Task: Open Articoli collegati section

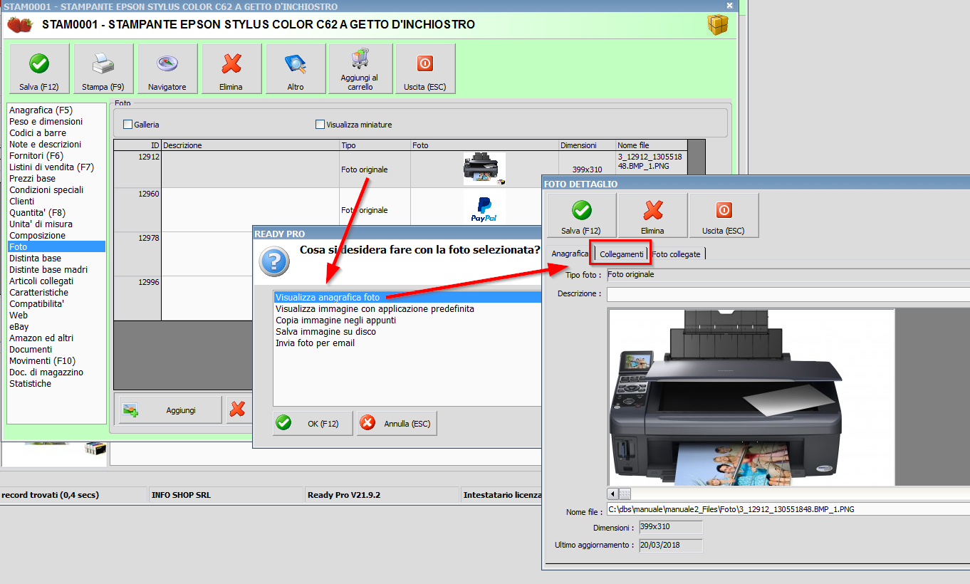Action: 56,281
